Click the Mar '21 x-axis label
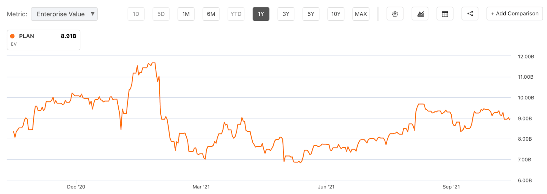The height and width of the screenshot is (194, 547). tap(201, 187)
